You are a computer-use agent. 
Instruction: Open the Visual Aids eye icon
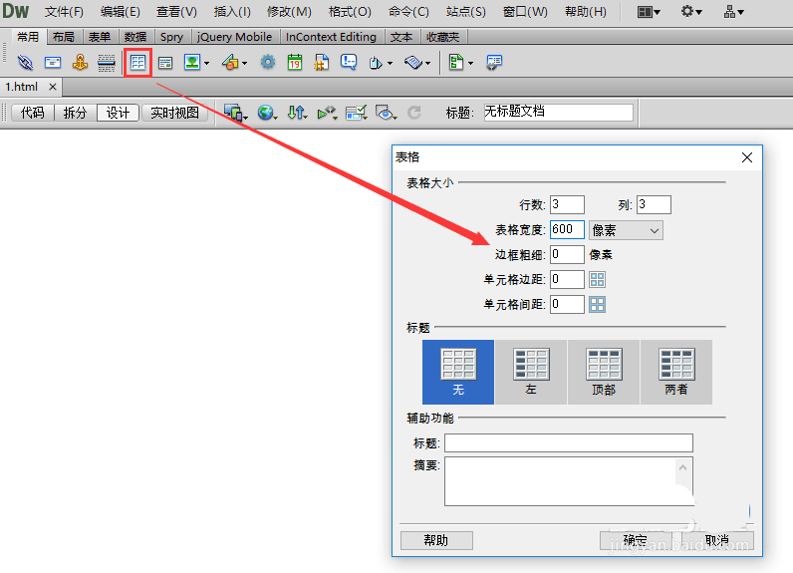tap(386, 113)
